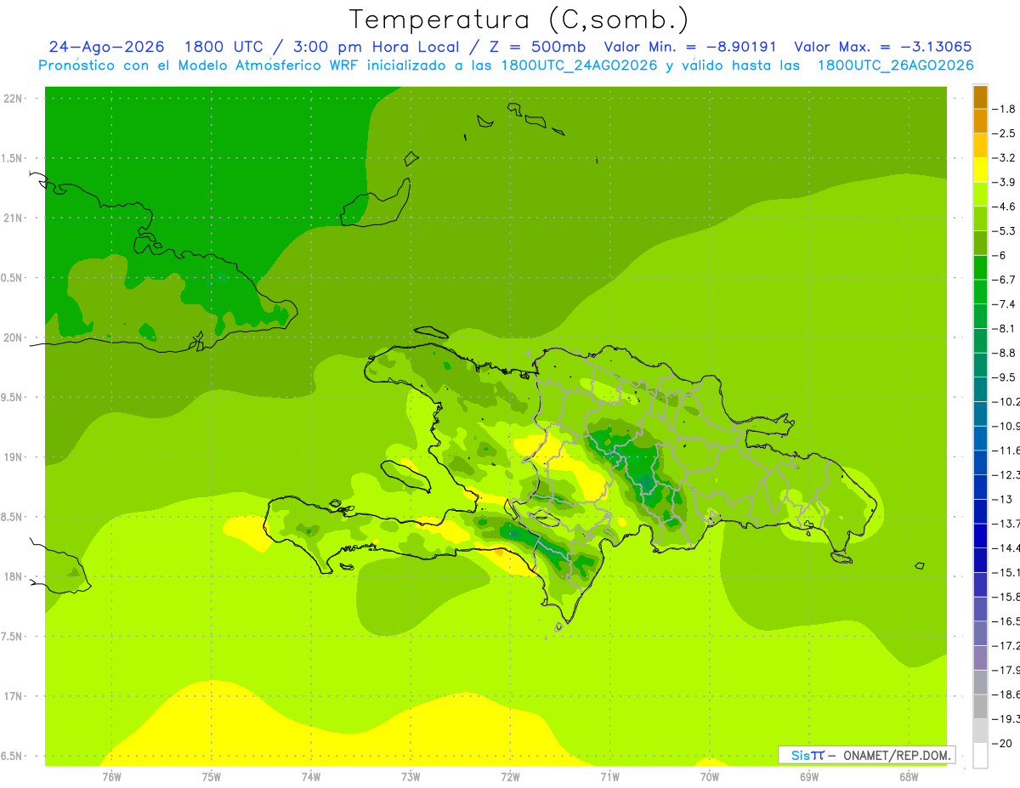Click the 76W longitude label

[x=111, y=776]
